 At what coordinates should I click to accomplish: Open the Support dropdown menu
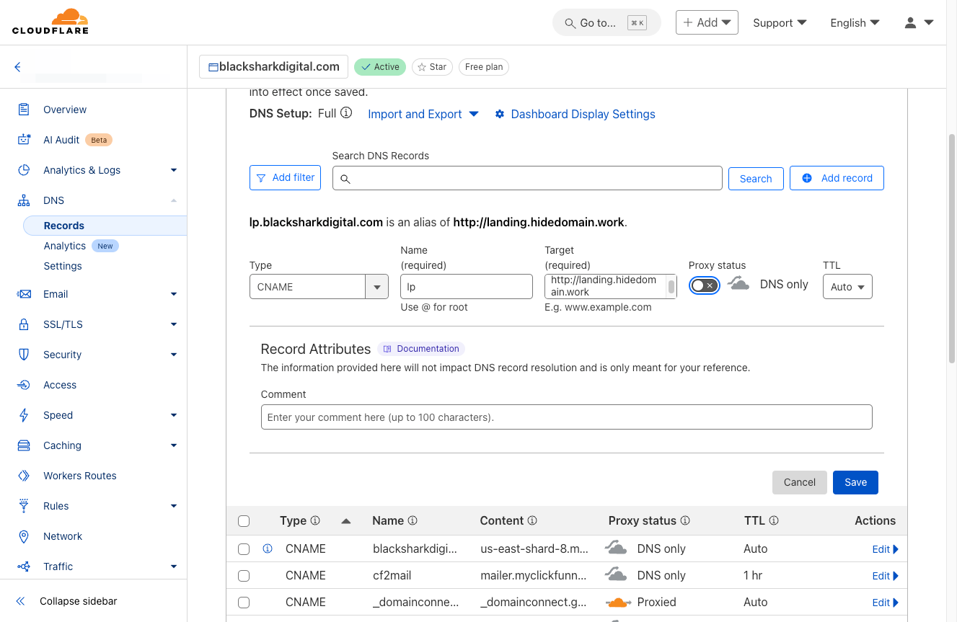tap(780, 22)
